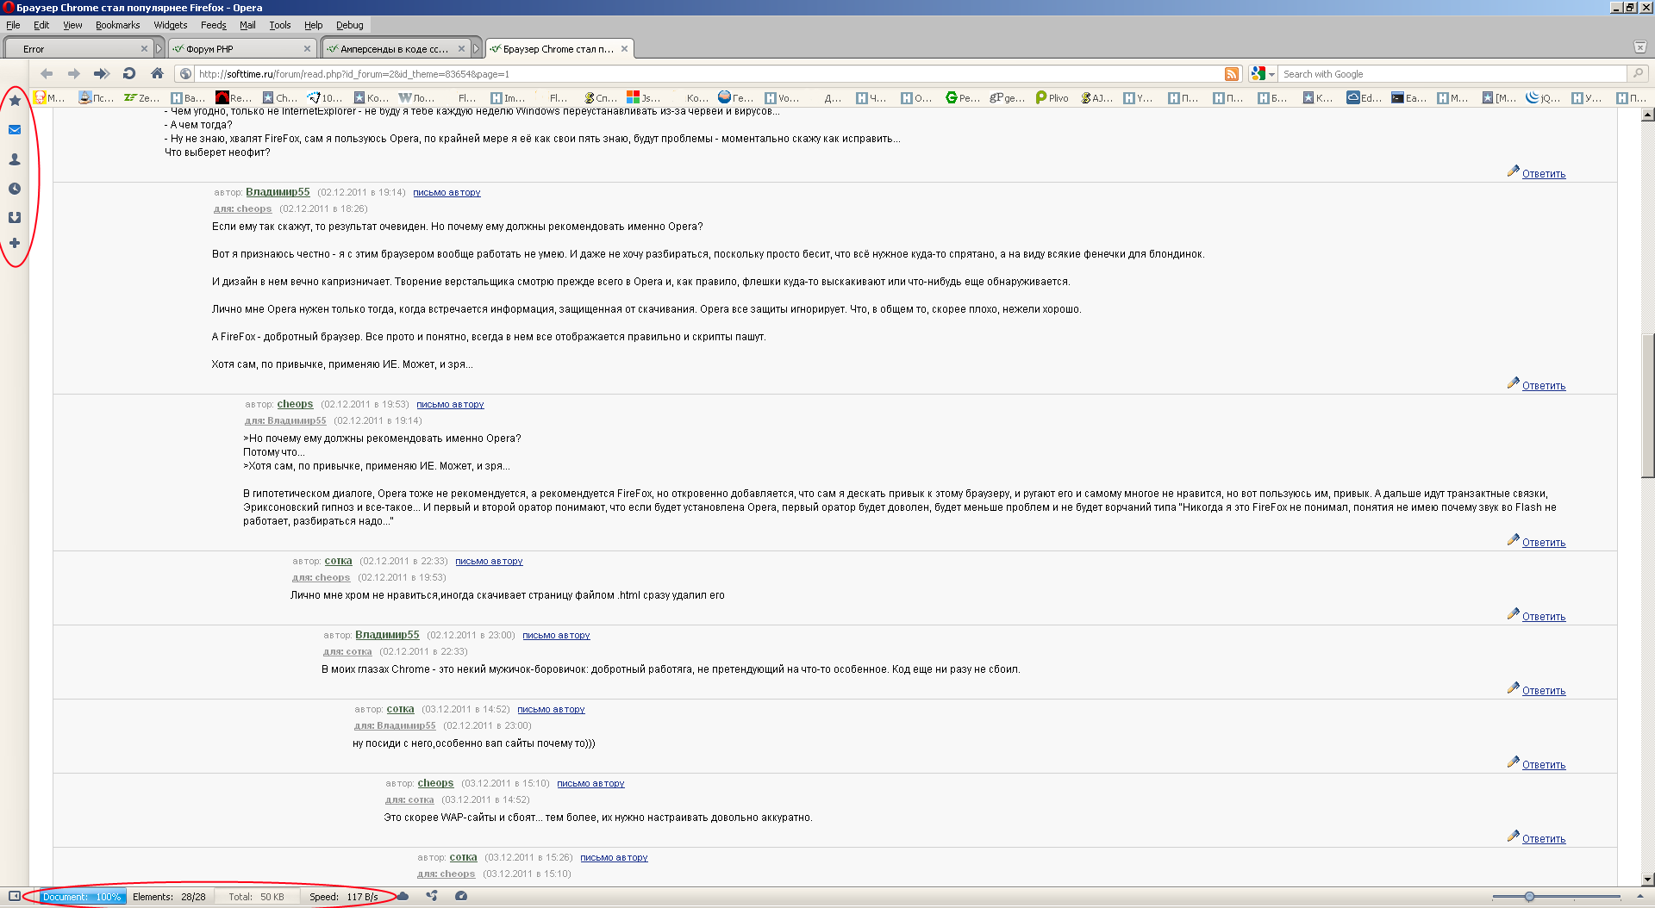Open author link cheops dated 03.12.2011 15:10

435,783
